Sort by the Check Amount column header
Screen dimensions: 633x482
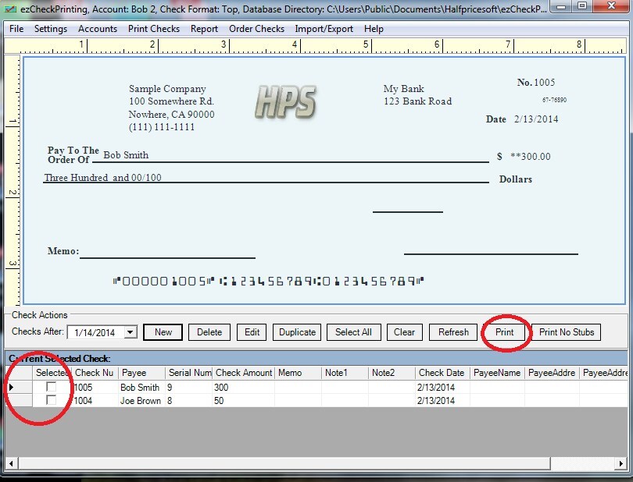pos(244,373)
